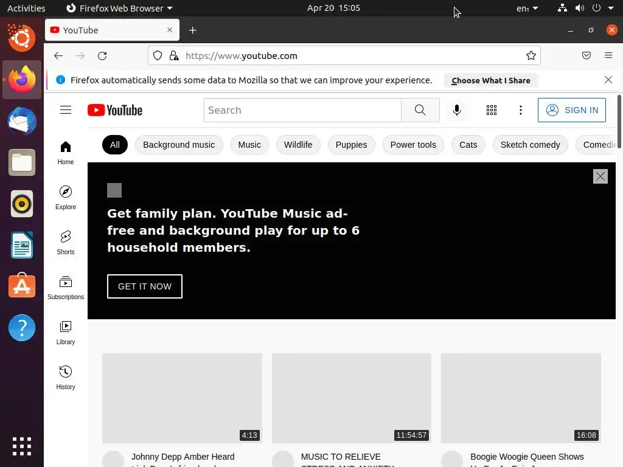Start voice search with microphone icon
Viewport: 623px width, 467px height.
pos(457,110)
